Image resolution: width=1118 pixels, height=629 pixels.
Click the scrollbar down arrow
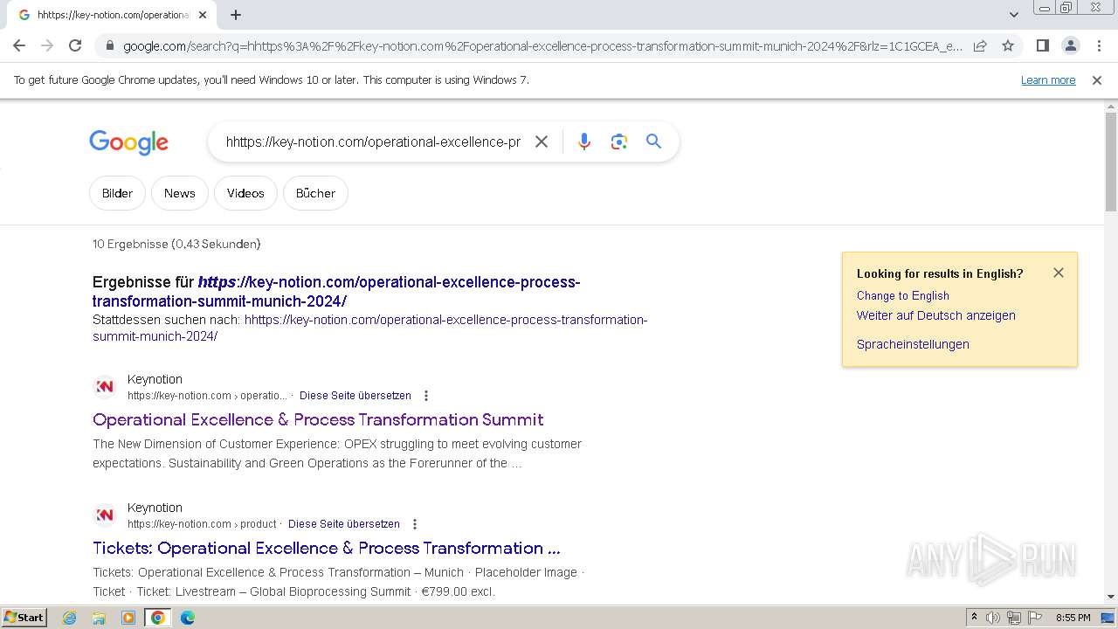coord(1111,597)
